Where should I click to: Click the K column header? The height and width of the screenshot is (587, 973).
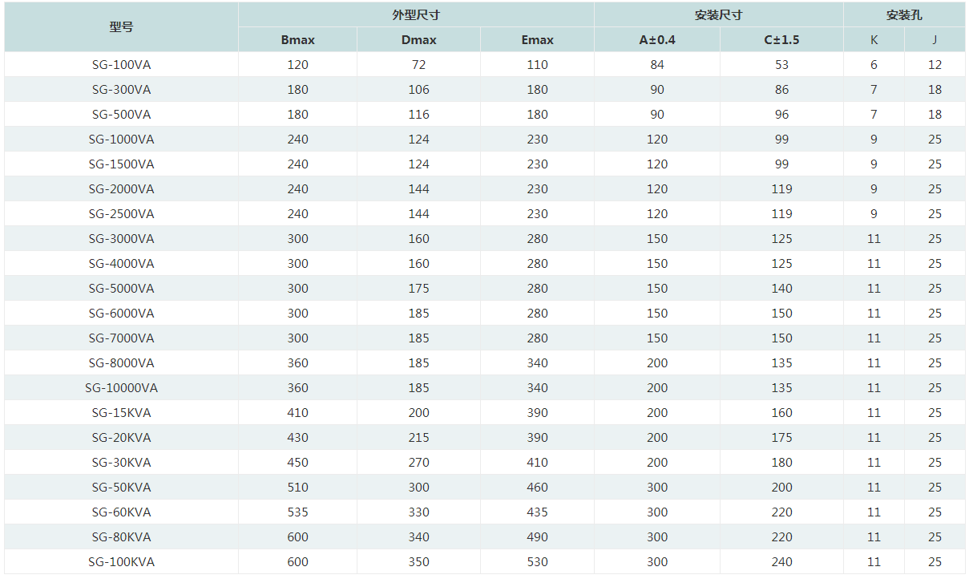(x=874, y=40)
